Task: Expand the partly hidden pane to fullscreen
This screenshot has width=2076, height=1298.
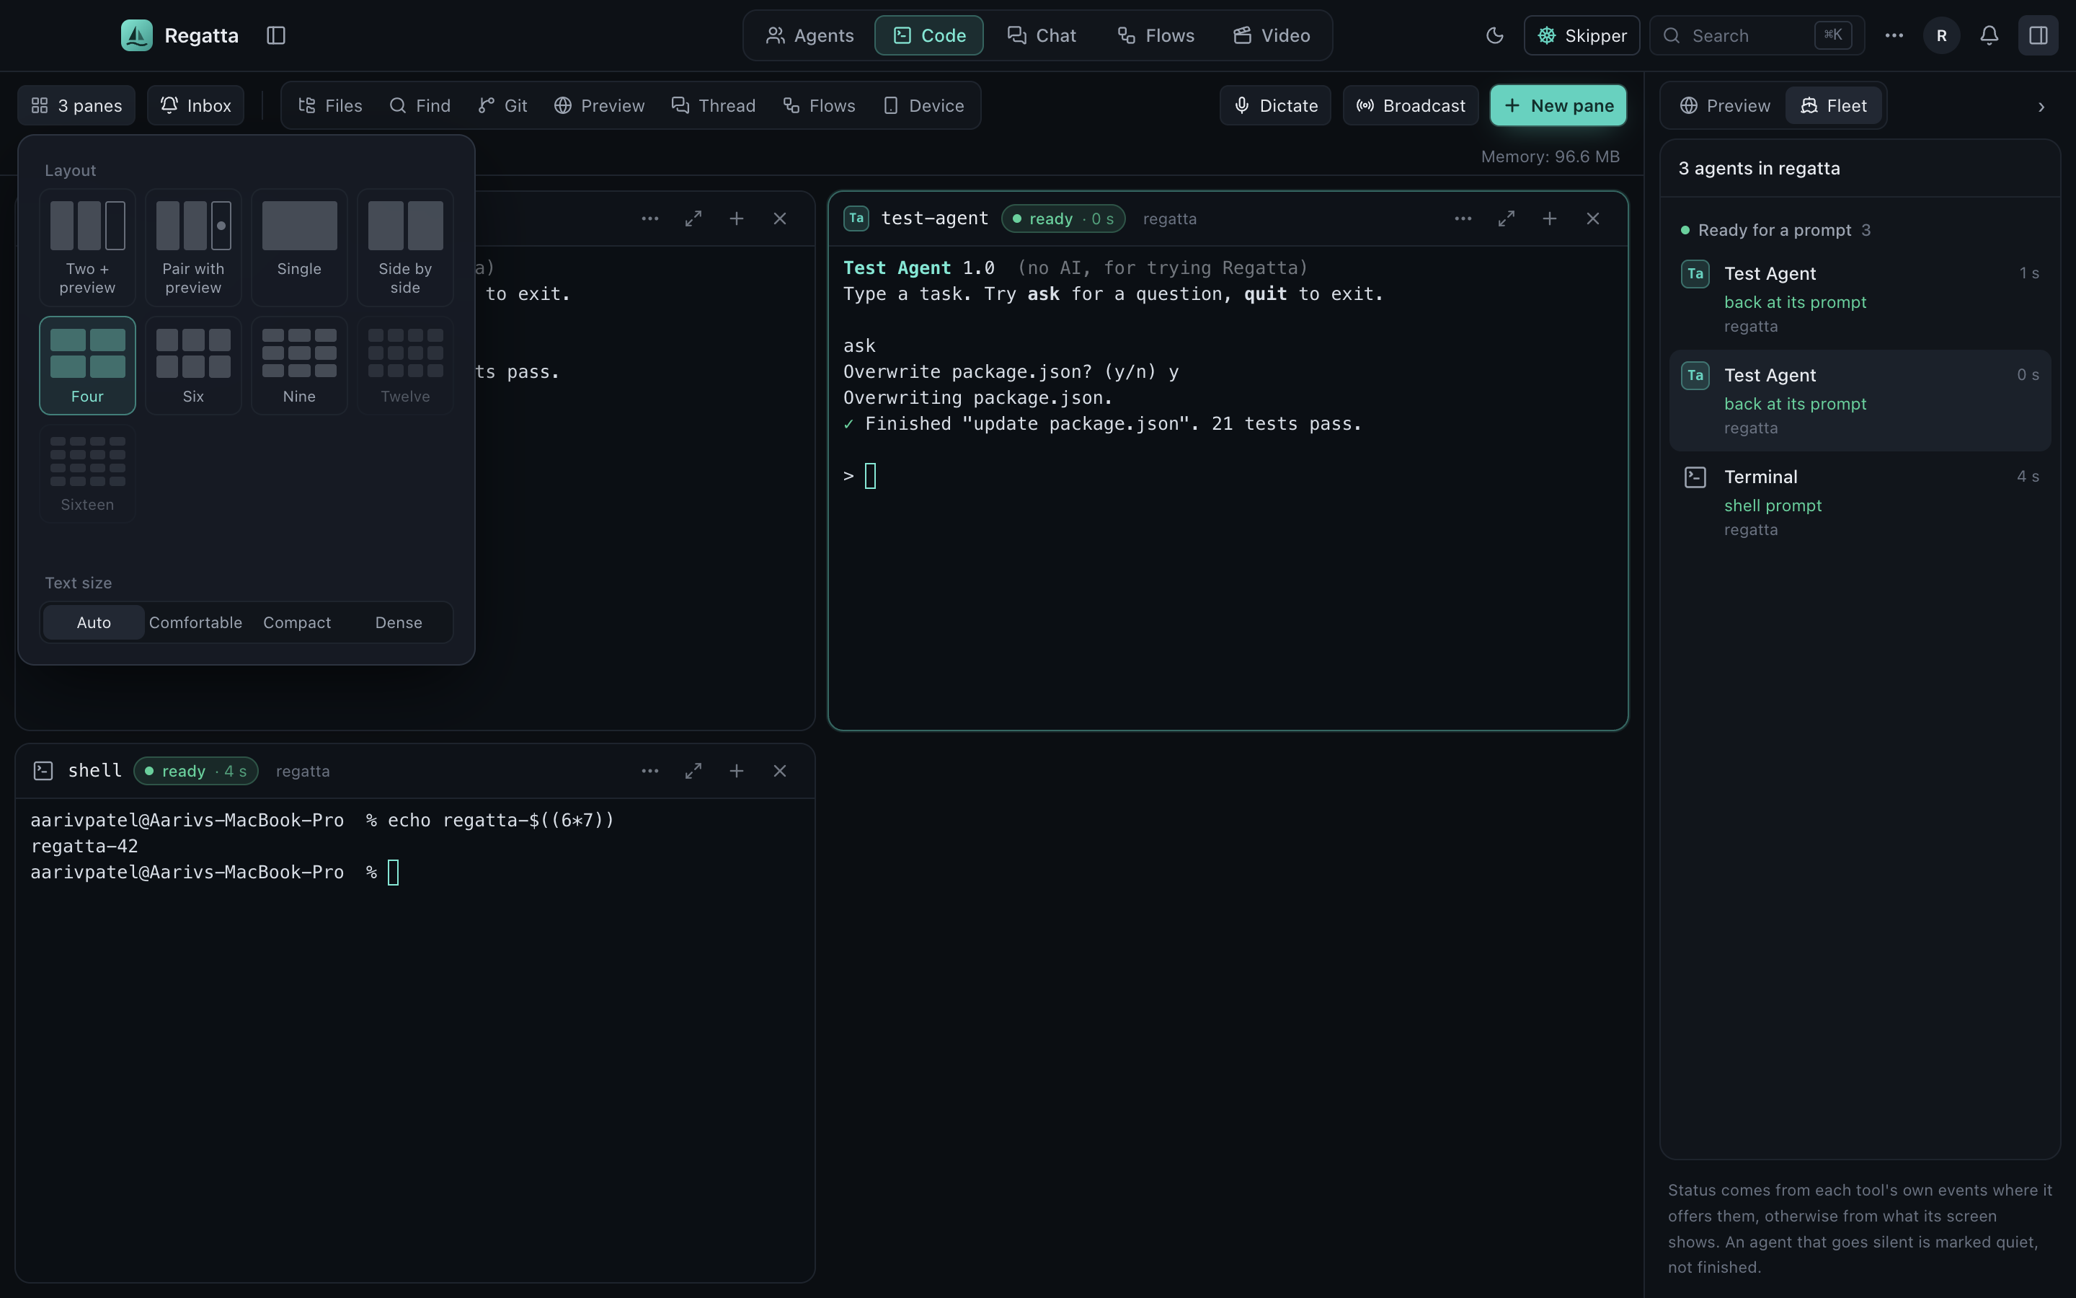Action: tap(693, 219)
